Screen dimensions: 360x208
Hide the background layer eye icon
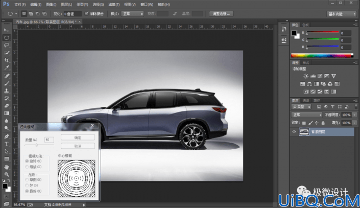pos(294,132)
